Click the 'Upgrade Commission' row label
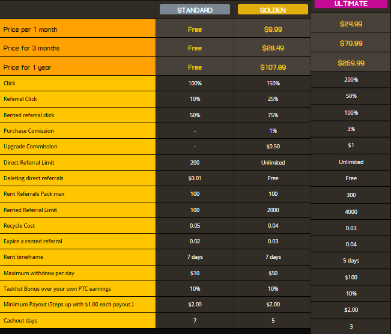 click(31, 147)
